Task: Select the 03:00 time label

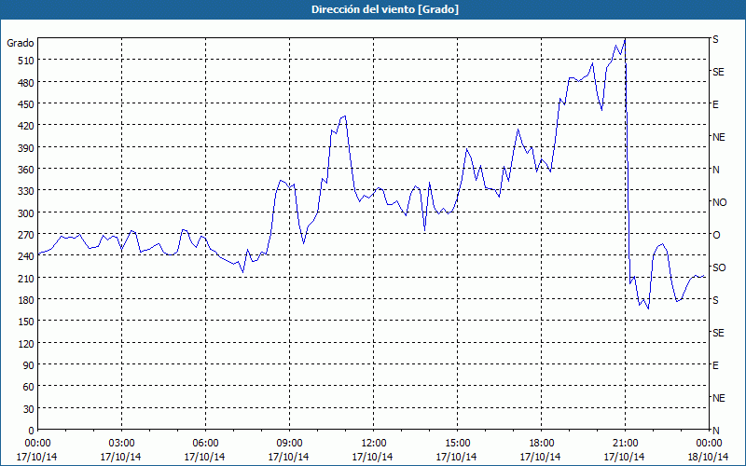Action: click(x=121, y=444)
